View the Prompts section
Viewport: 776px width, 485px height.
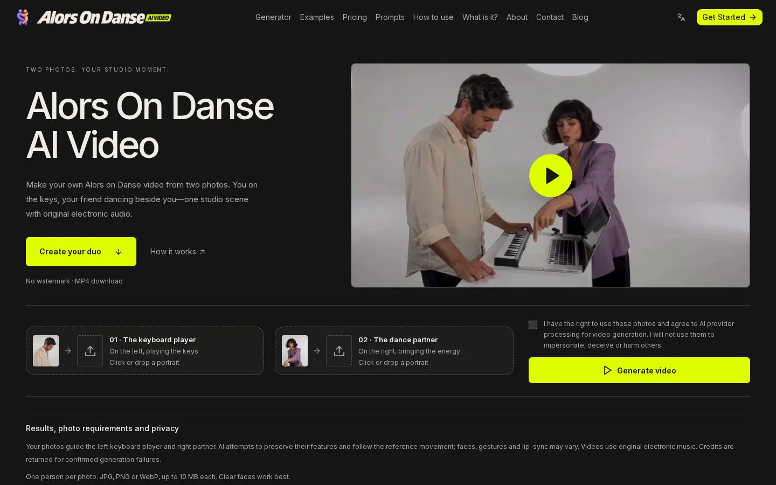[x=390, y=17]
